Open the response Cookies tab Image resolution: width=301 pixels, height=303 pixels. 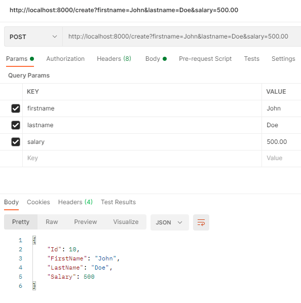click(x=38, y=202)
